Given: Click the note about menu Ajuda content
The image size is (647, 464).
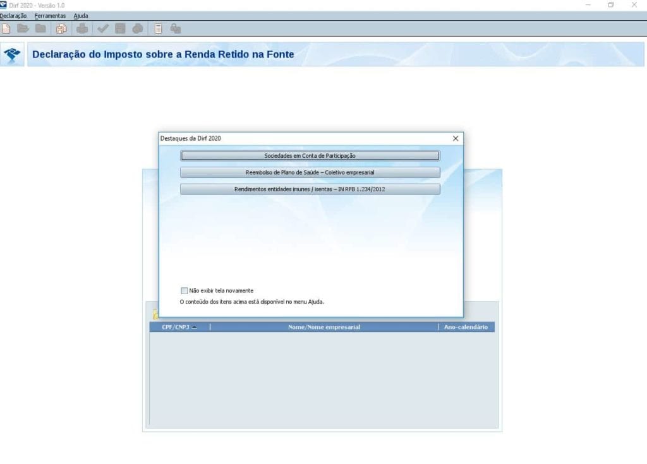Looking at the screenshot, I should (251, 302).
